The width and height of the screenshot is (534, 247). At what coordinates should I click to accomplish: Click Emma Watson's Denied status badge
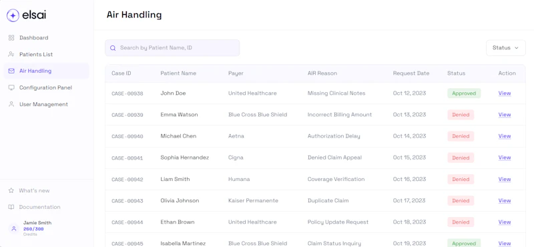tap(461, 114)
